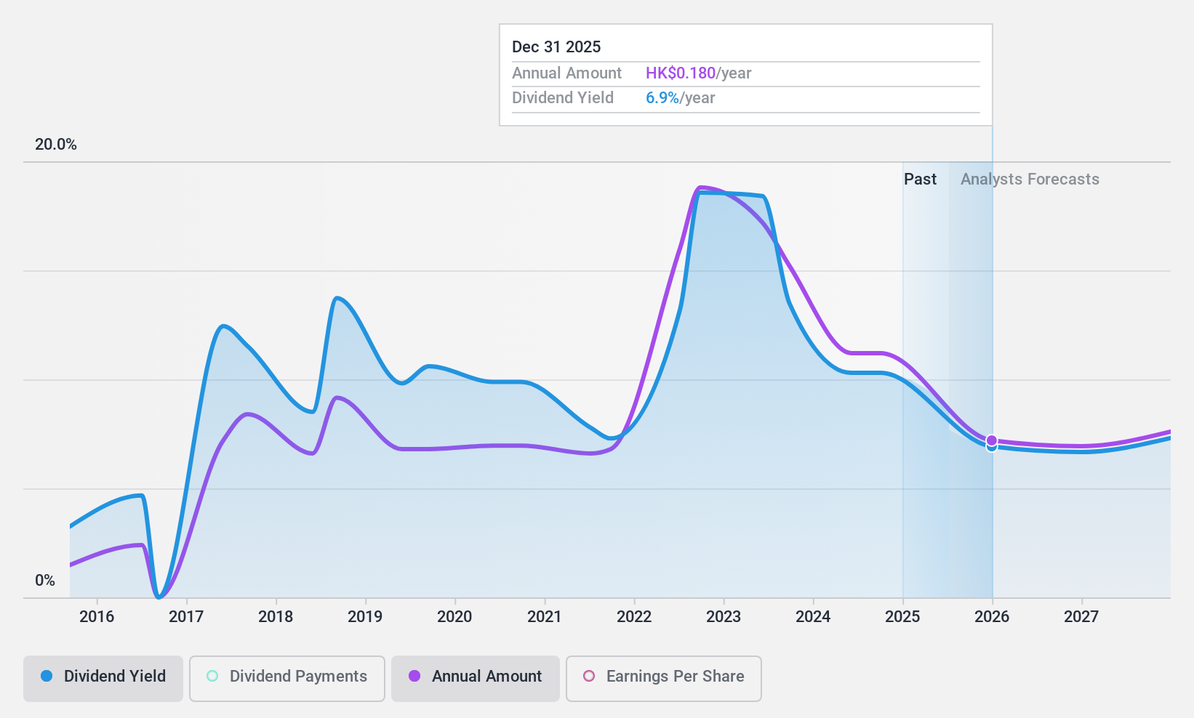Viewport: 1194px width, 718px height.
Task: Click the 2022 x-axis label
Action: (634, 617)
